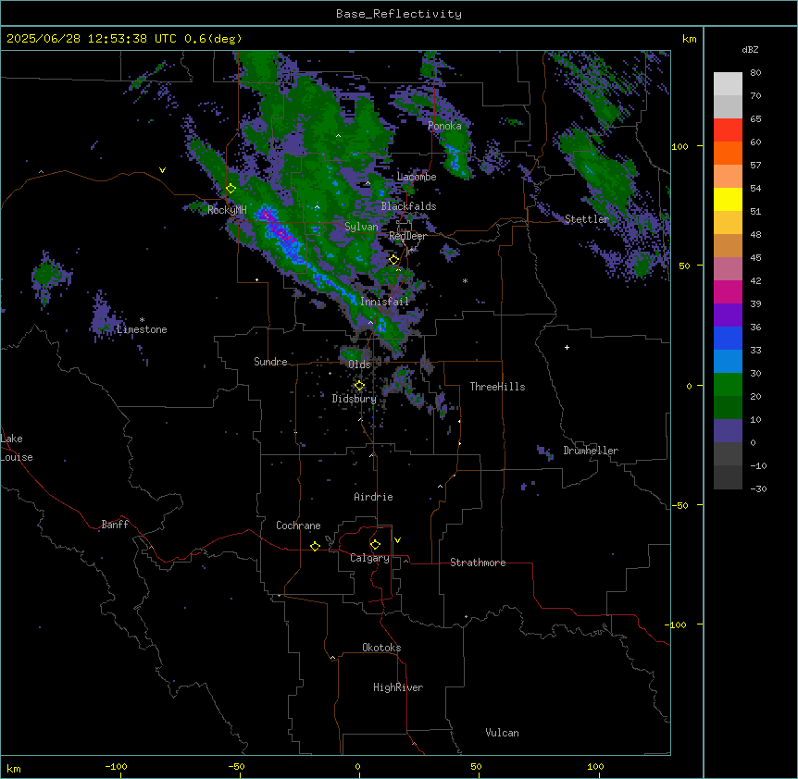Click the mauve 42–45 dBZ swatch
Viewport: 798px width, 779px height.
pyautogui.click(x=728, y=268)
